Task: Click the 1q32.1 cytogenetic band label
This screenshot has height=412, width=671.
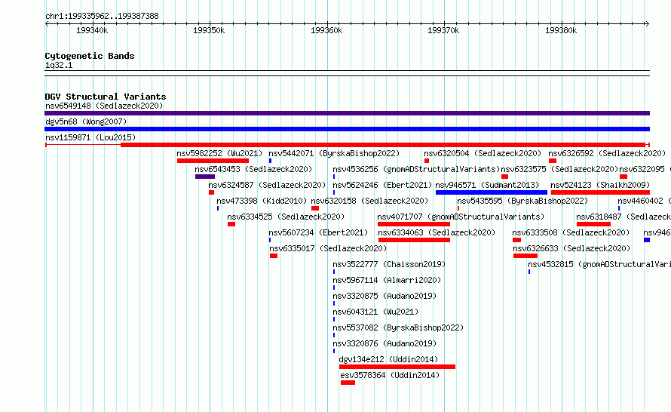Action: pyautogui.click(x=59, y=65)
